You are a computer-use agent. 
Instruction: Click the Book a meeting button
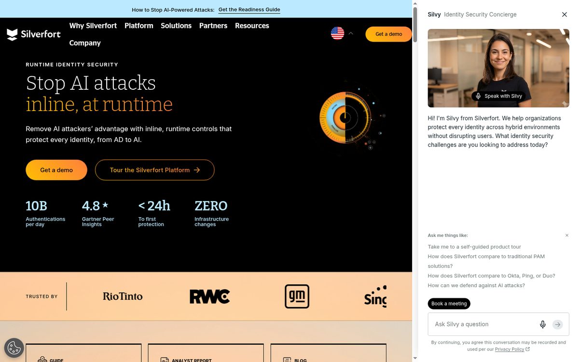[x=449, y=304]
